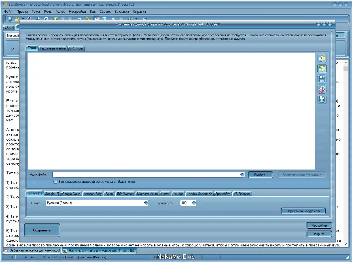Click the '1%' status bar entry
352x262 pixels.
pyautogui.click(x=11, y=257)
